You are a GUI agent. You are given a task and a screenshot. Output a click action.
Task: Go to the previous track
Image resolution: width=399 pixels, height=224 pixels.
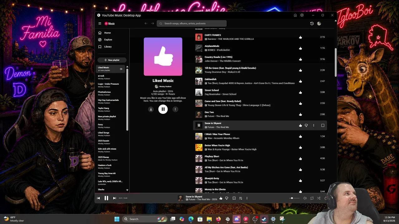(98, 198)
